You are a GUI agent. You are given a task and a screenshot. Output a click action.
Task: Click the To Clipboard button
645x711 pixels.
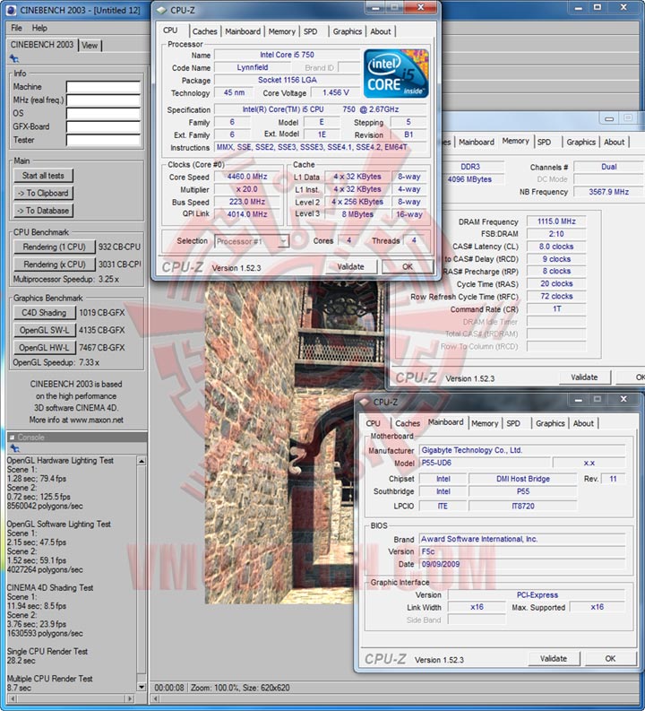pos(43,193)
